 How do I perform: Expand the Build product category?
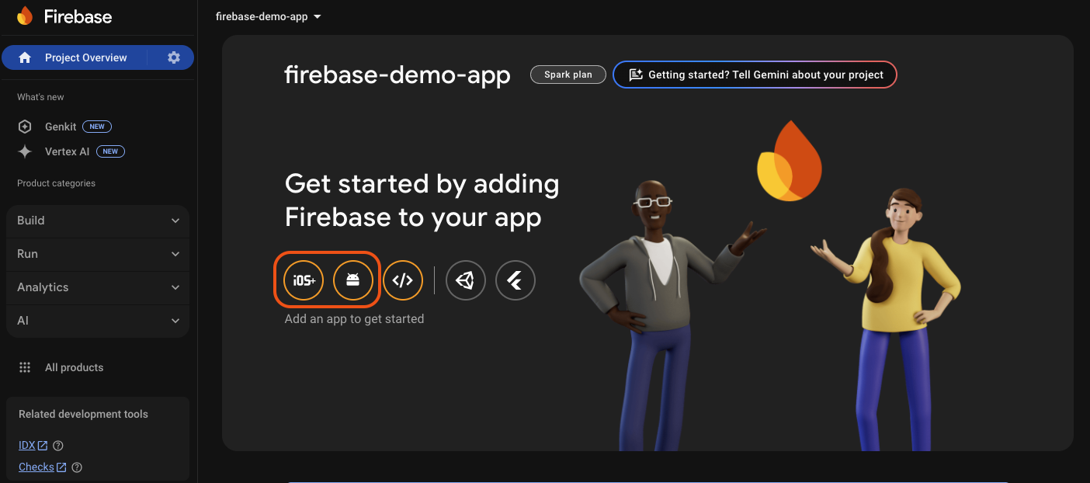[98, 221]
